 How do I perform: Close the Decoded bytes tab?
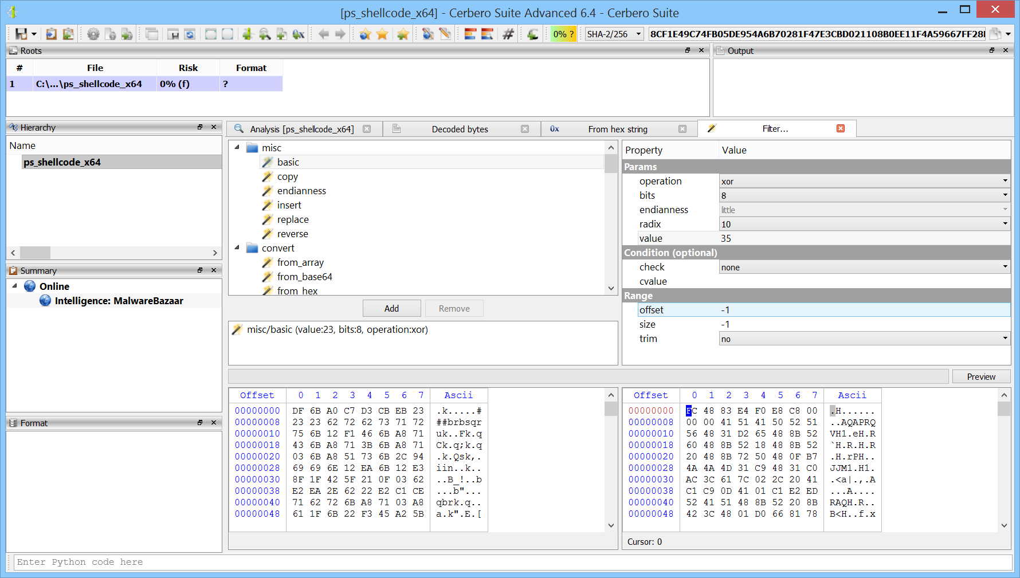525,129
